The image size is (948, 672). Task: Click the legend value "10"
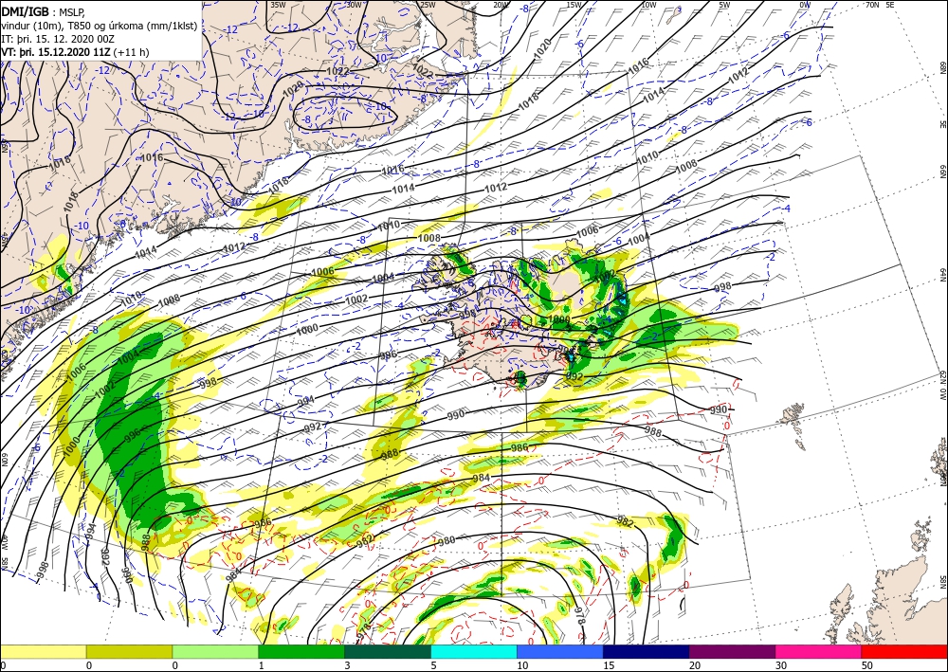coord(522,665)
